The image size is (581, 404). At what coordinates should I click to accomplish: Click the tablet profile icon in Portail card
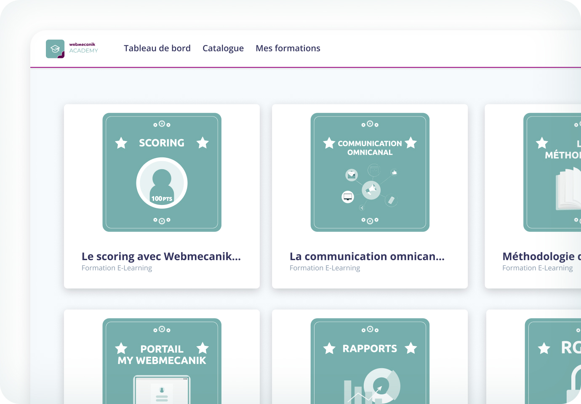coord(162,391)
